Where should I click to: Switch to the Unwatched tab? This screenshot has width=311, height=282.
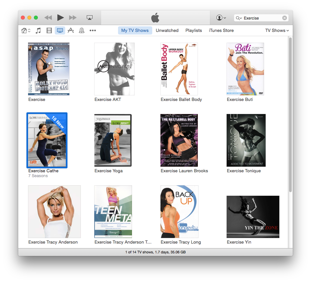(167, 31)
